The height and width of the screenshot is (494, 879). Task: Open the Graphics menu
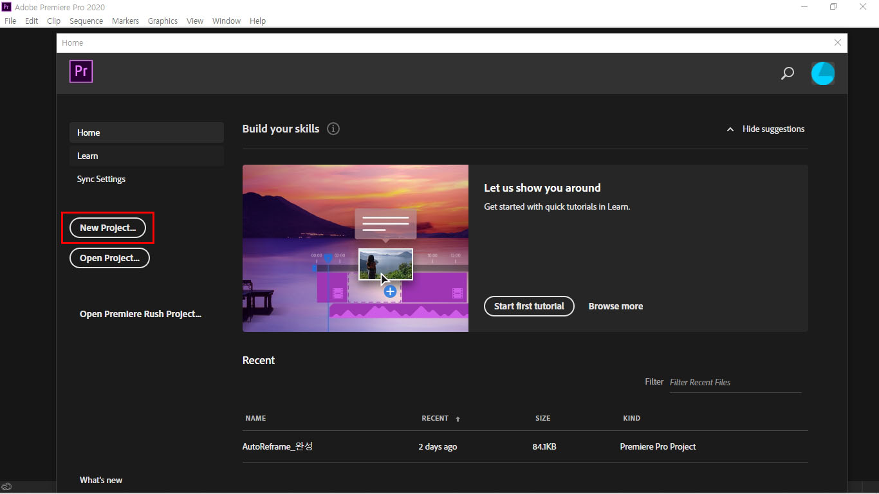[163, 21]
